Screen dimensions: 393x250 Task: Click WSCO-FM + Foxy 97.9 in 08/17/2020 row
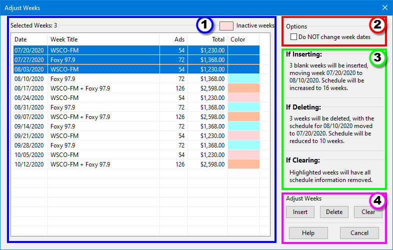[80, 88]
